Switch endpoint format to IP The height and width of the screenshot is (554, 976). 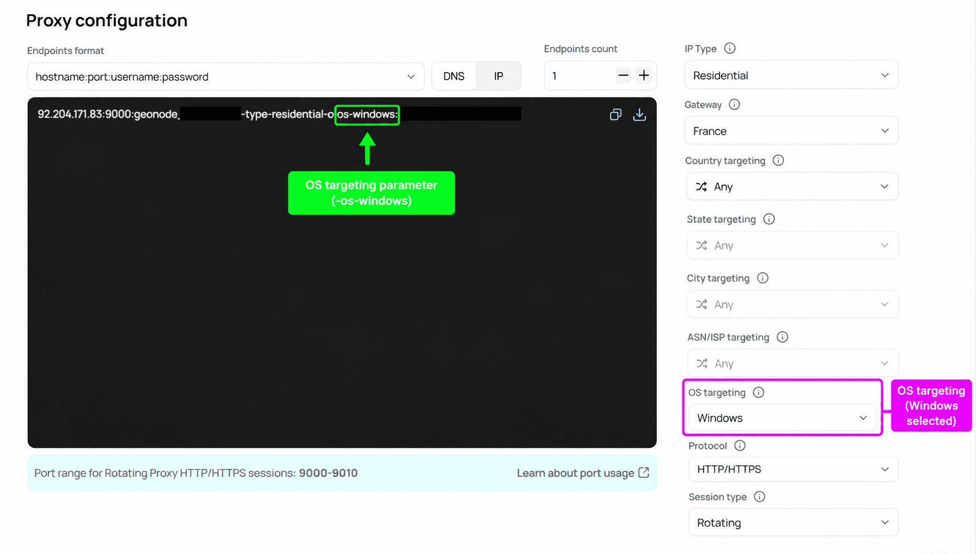click(498, 76)
